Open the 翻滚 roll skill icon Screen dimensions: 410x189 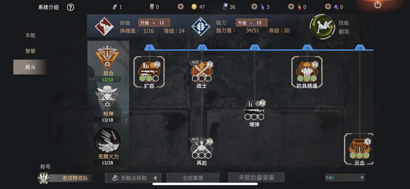[322, 27]
